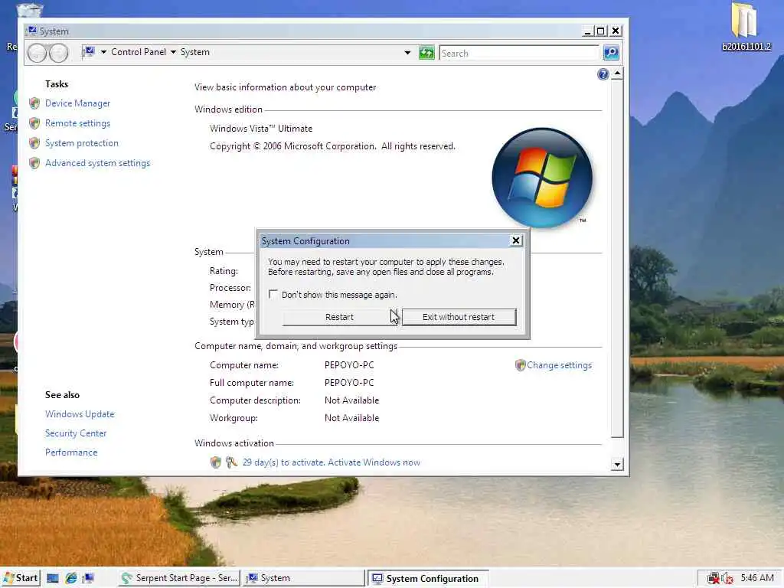The width and height of the screenshot is (784, 588).
Task: Click the green refresh button
Action: 426,53
